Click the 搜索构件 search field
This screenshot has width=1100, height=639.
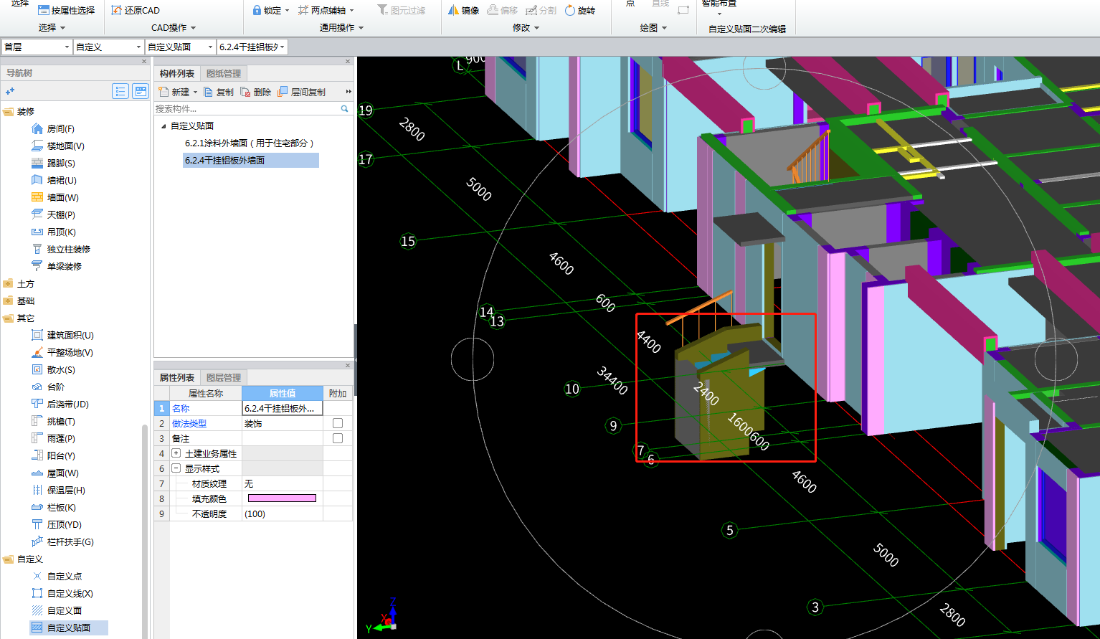point(247,109)
